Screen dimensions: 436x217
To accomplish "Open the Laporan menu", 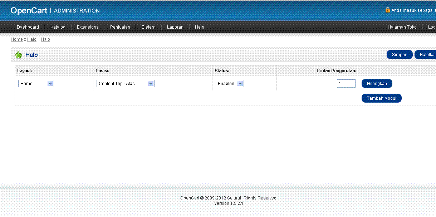I will pos(175,27).
